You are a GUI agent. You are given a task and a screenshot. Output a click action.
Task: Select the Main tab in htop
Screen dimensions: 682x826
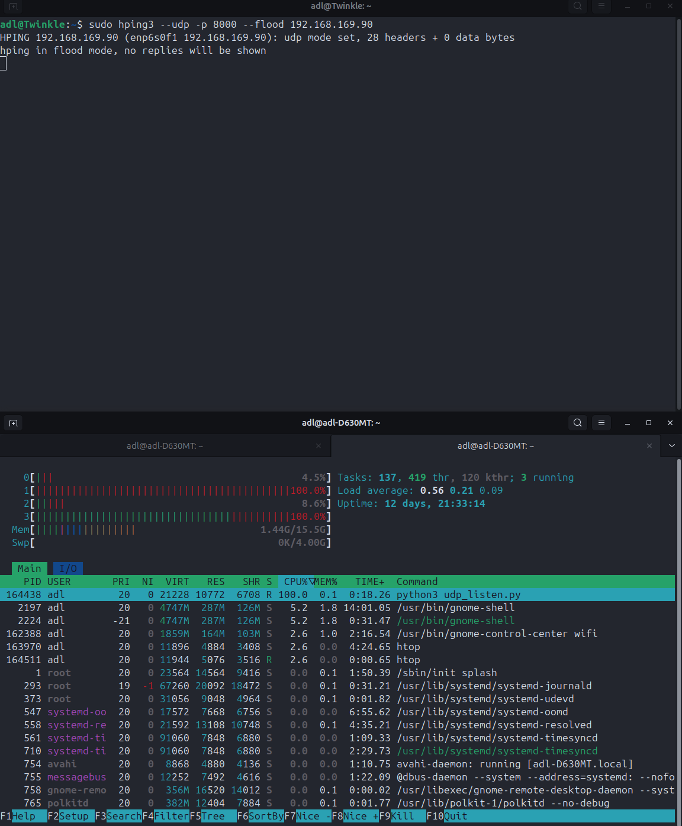click(30, 568)
